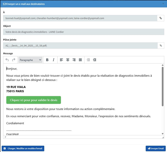This screenshot has width=167, height=152.
Task: Click the message editor scrollbar down arrow
Action: (x=163, y=134)
